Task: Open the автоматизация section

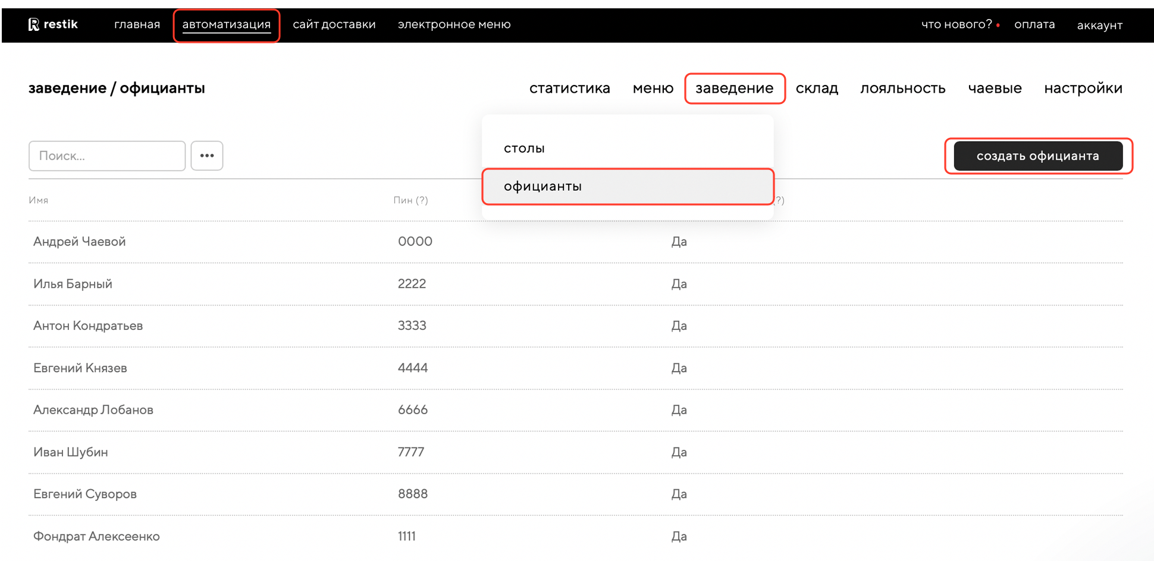Action: (226, 24)
